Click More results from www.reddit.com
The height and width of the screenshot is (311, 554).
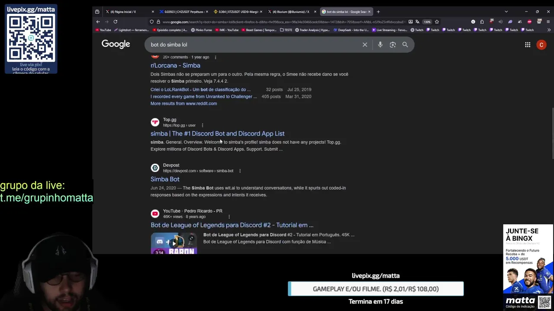tap(184, 103)
